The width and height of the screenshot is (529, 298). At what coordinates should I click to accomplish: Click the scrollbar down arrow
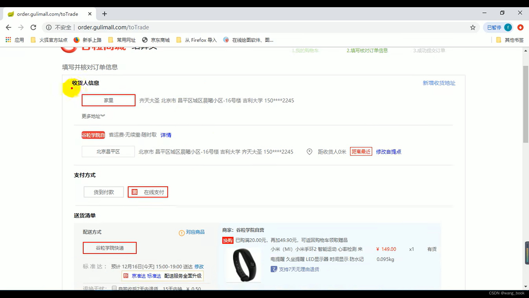pos(526,287)
